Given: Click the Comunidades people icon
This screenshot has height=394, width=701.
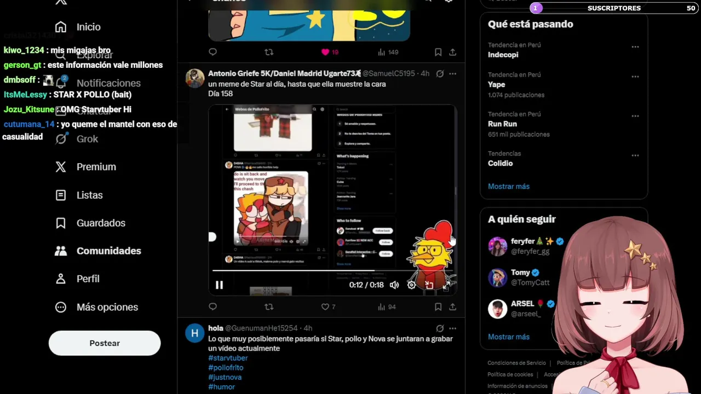Looking at the screenshot, I should click(x=61, y=251).
